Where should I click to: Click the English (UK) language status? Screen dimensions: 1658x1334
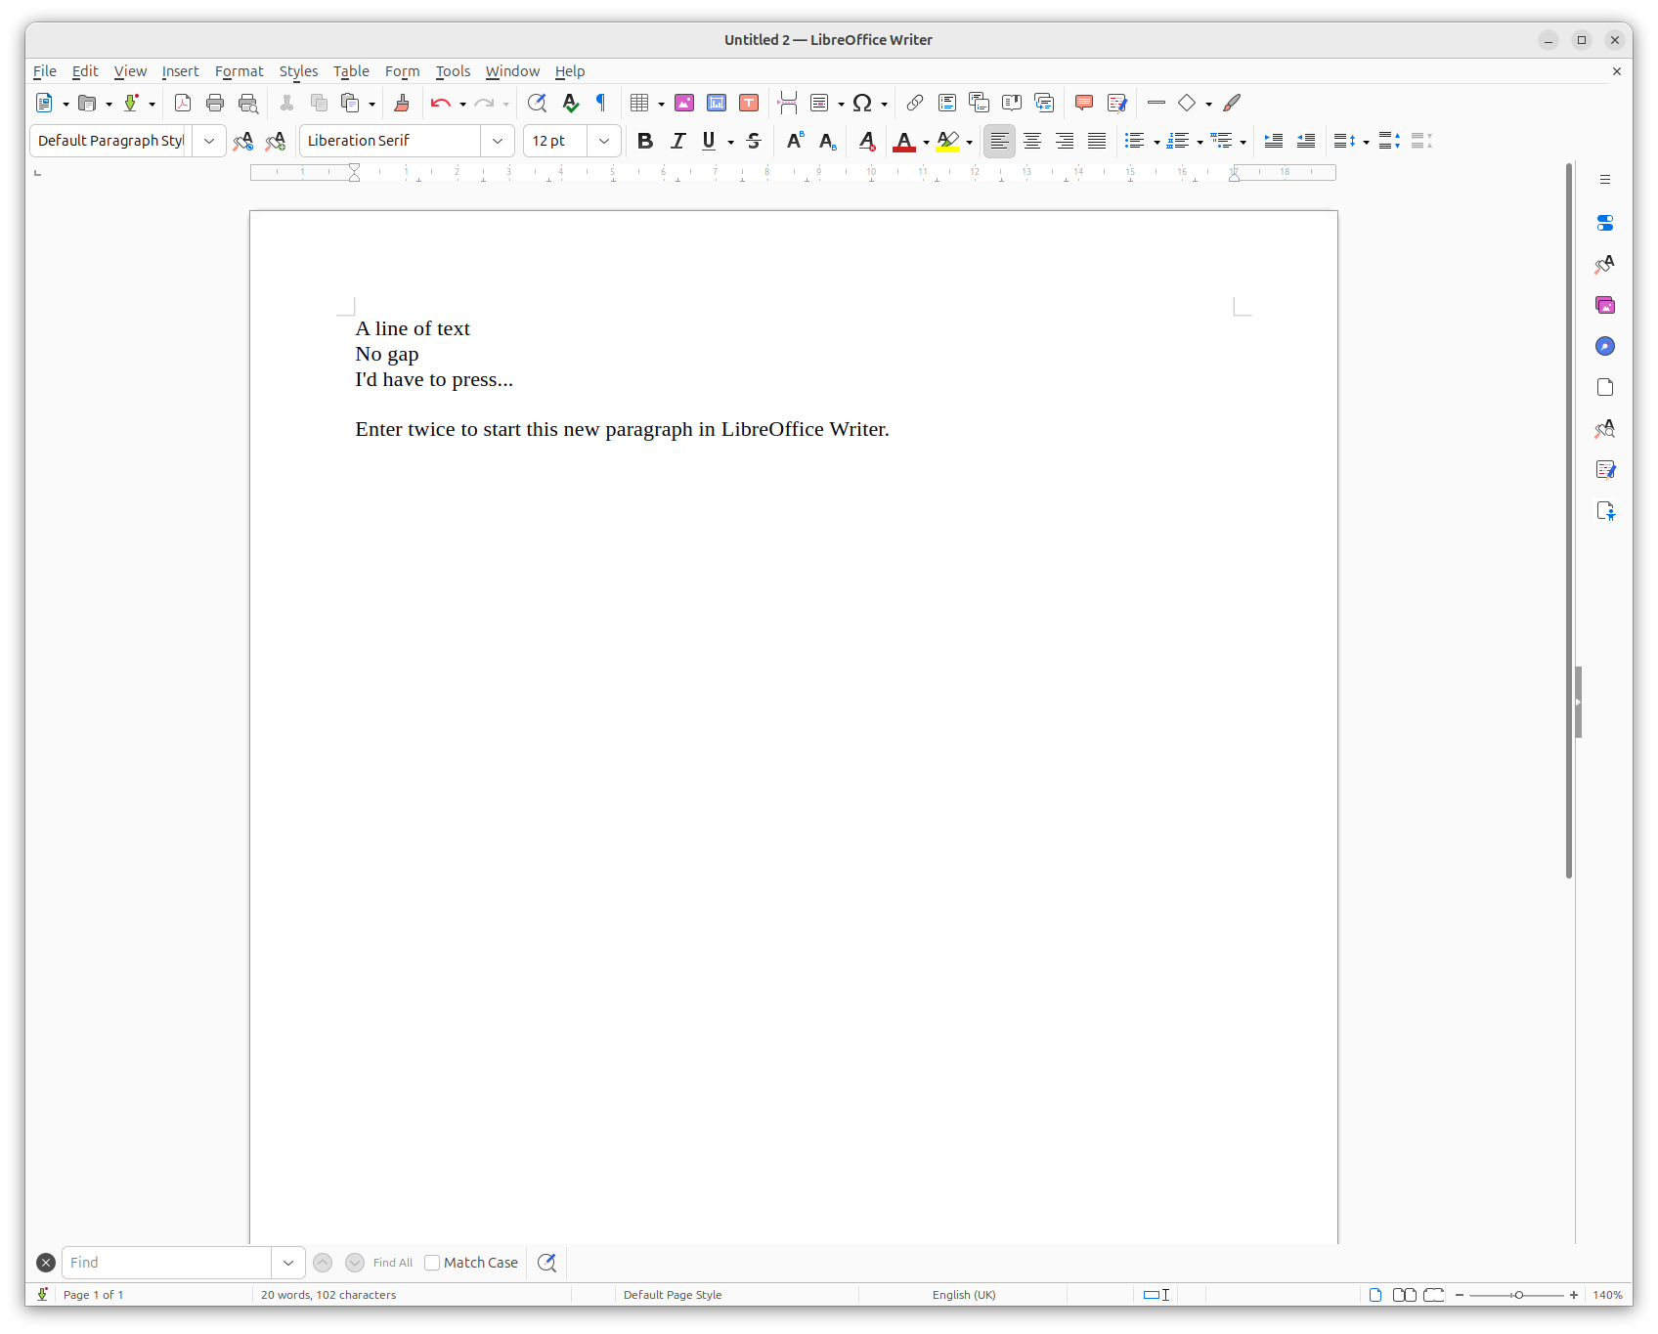coord(964,1295)
